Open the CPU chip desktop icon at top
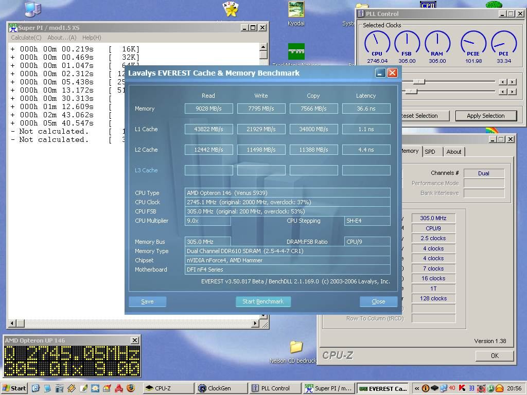Viewport: 527px width, 395px height. click(428, 4)
